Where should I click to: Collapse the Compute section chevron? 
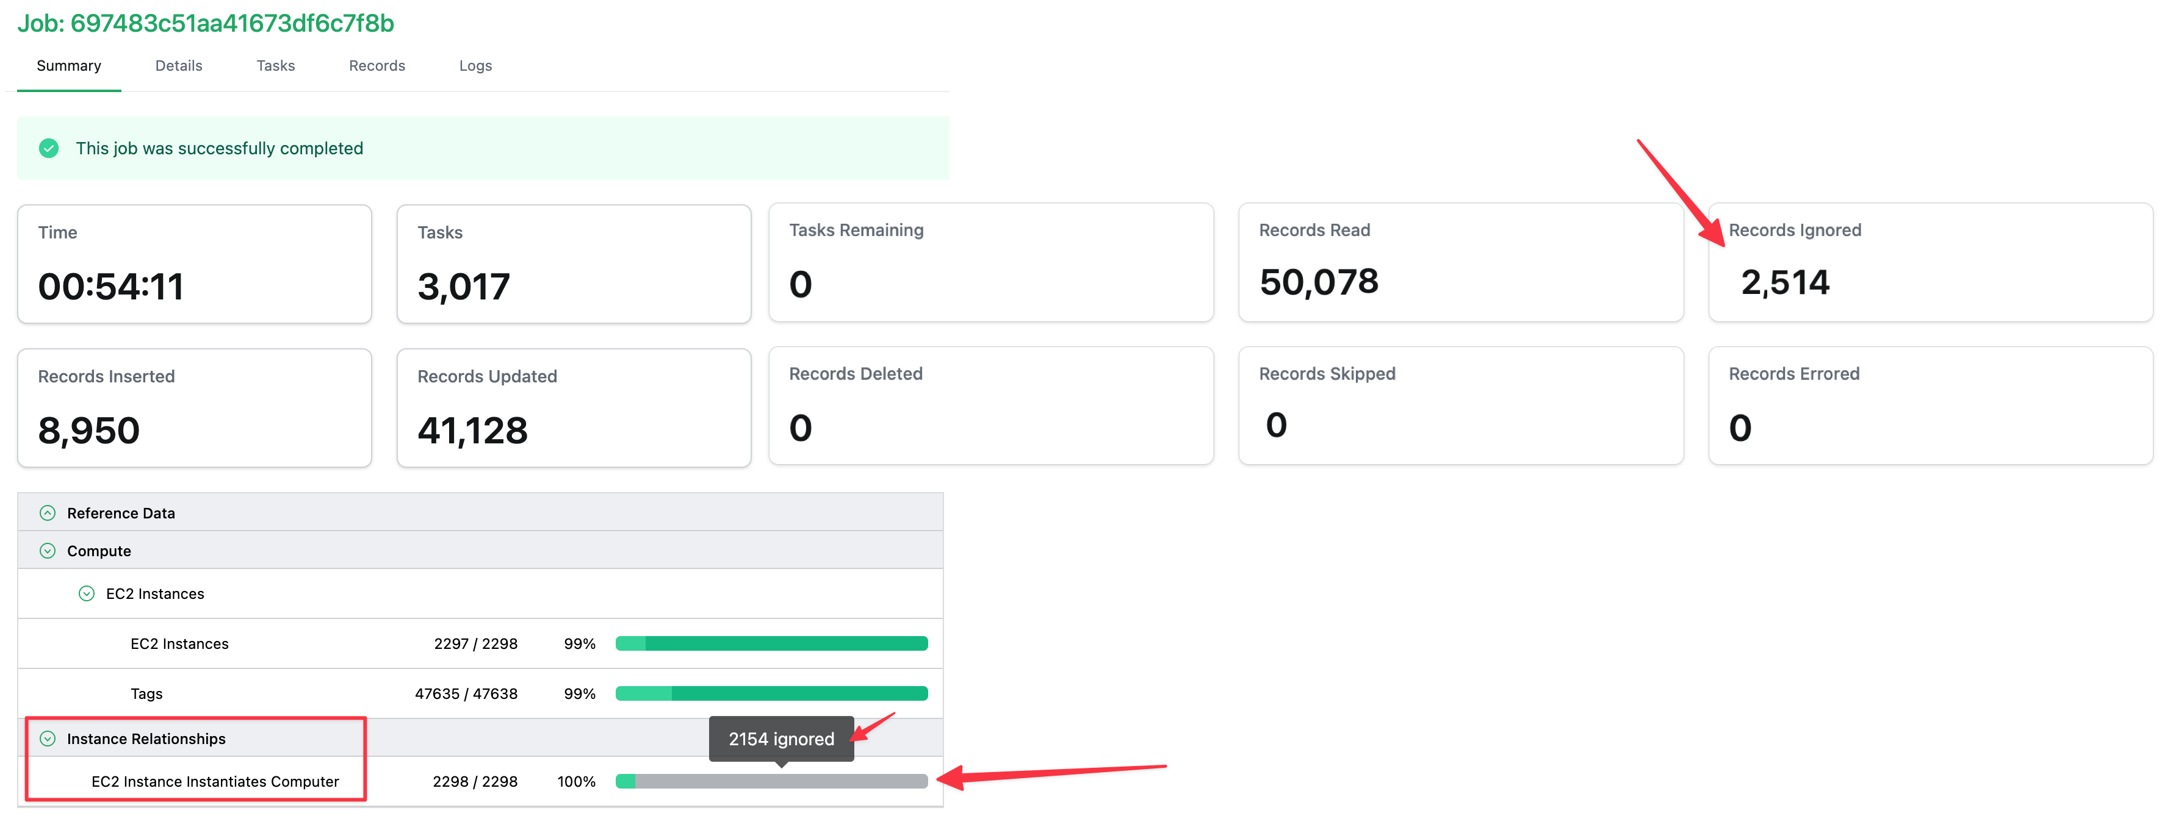tap(48, 551)
